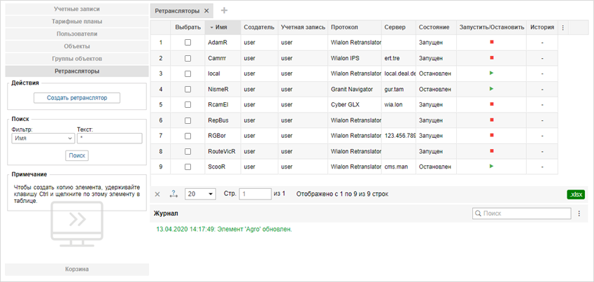Click the Запустить/Остановить column header
This screenshot has height=282, width=594.
tap(491, 27)
